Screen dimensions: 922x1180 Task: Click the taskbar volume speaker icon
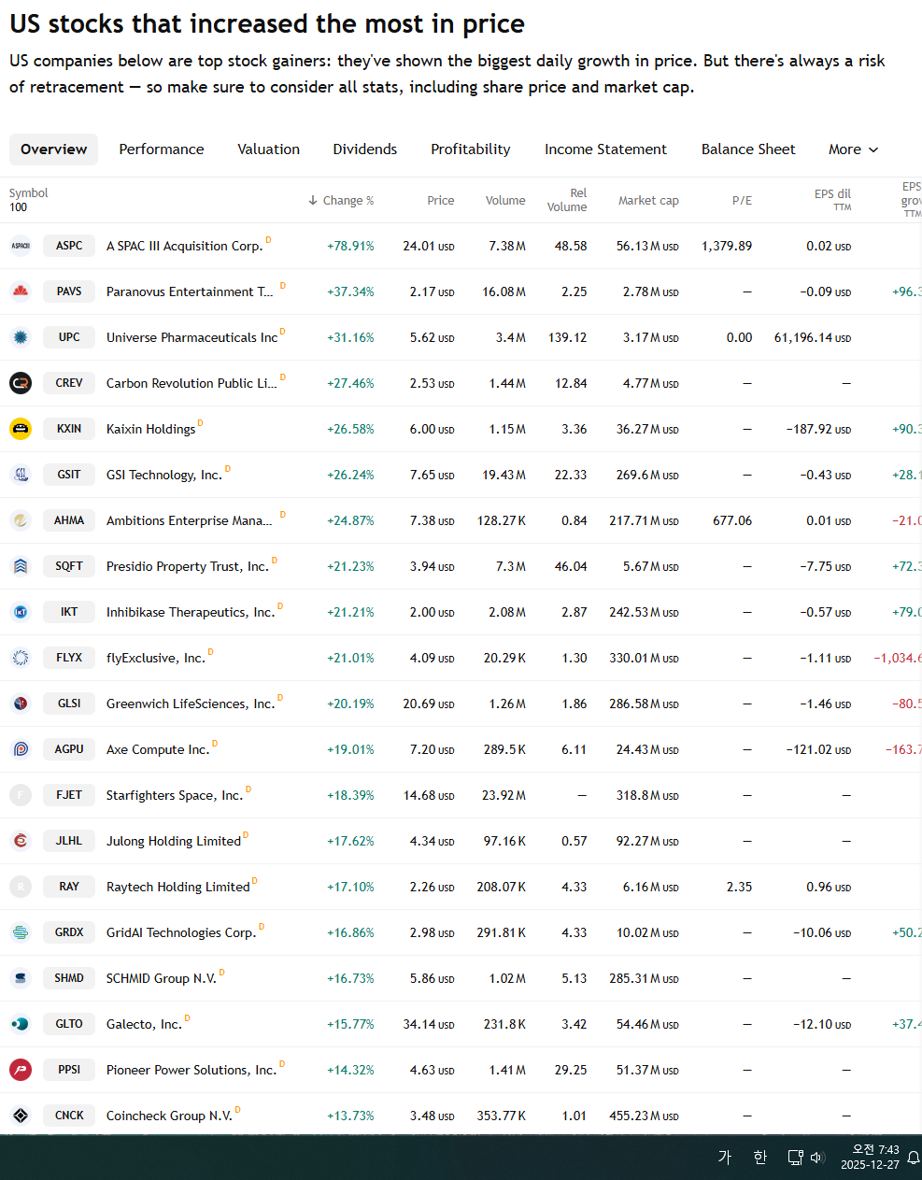[x=817, y=1158]
